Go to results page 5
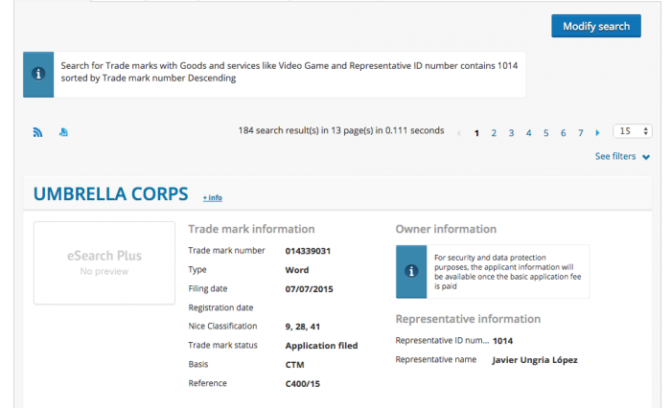Viewport: 671px width, 408px height. (x=546, y=133)
